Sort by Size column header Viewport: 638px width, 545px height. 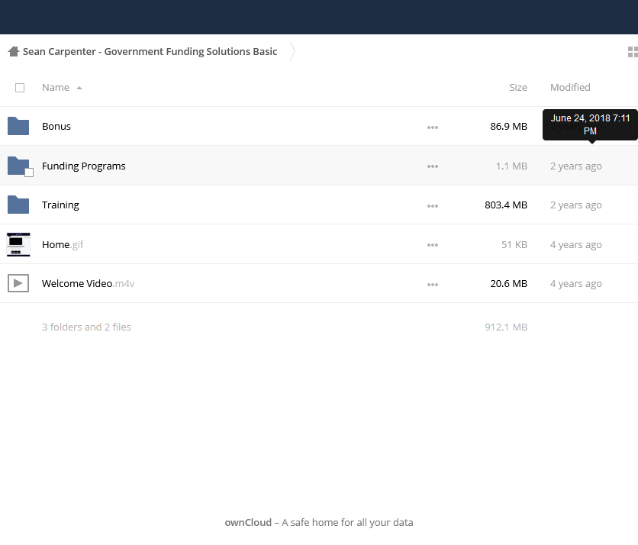517,88
